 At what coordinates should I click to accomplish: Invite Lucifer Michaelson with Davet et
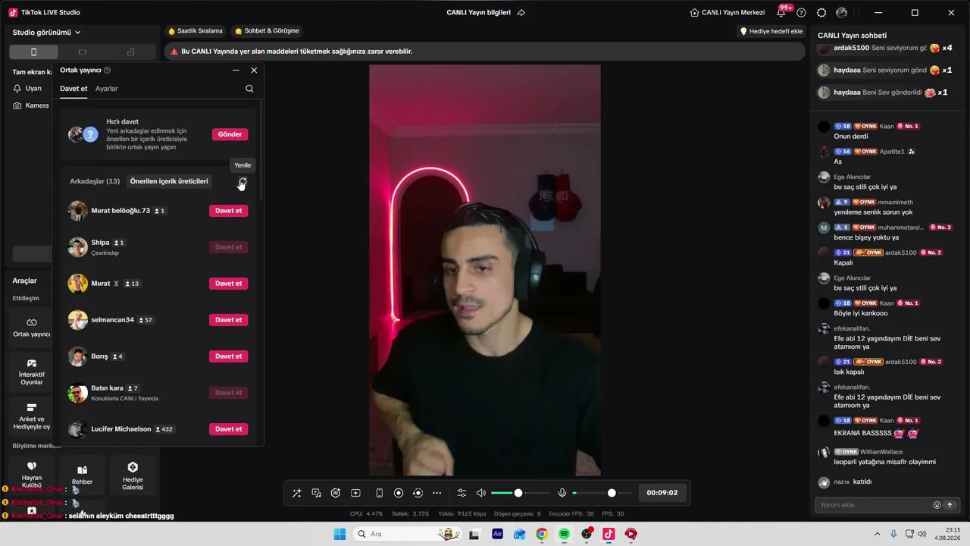tap(228, 429)
